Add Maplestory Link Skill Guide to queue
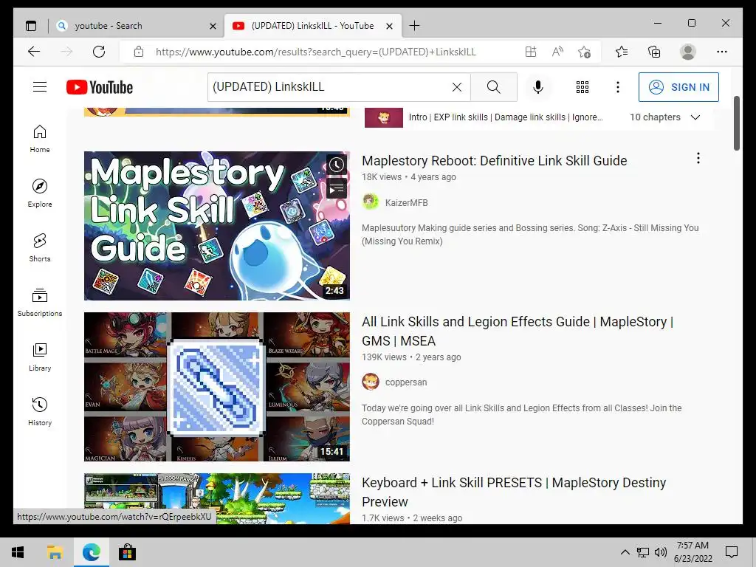The width and height of the screenshot is (756, 567). coord(337,188)
